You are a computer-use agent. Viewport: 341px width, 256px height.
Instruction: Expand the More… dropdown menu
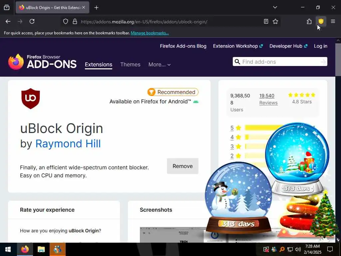(160, 65)
